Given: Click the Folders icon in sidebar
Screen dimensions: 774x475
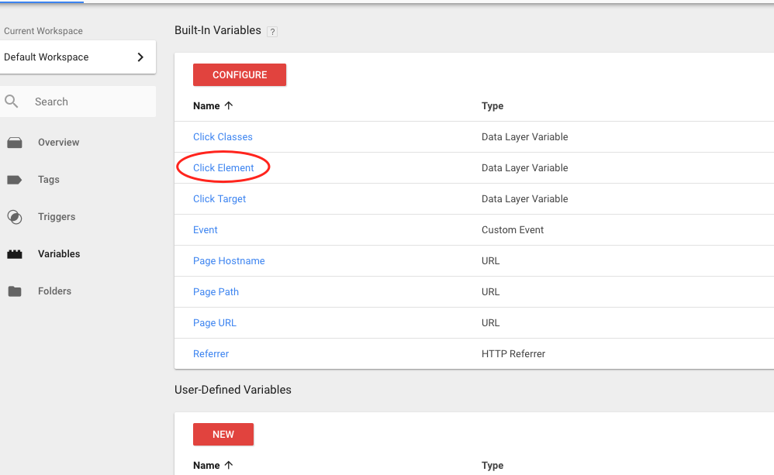Looking at the screenshot, I should (x=15, y=291).
